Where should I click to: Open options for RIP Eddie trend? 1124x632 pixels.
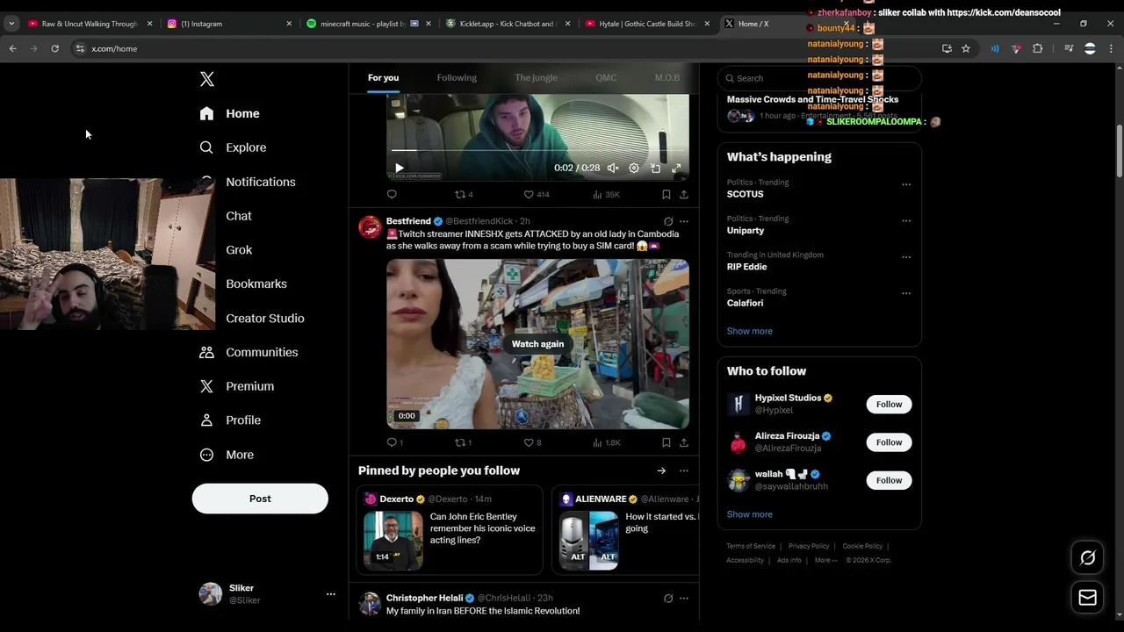[905, 257]
